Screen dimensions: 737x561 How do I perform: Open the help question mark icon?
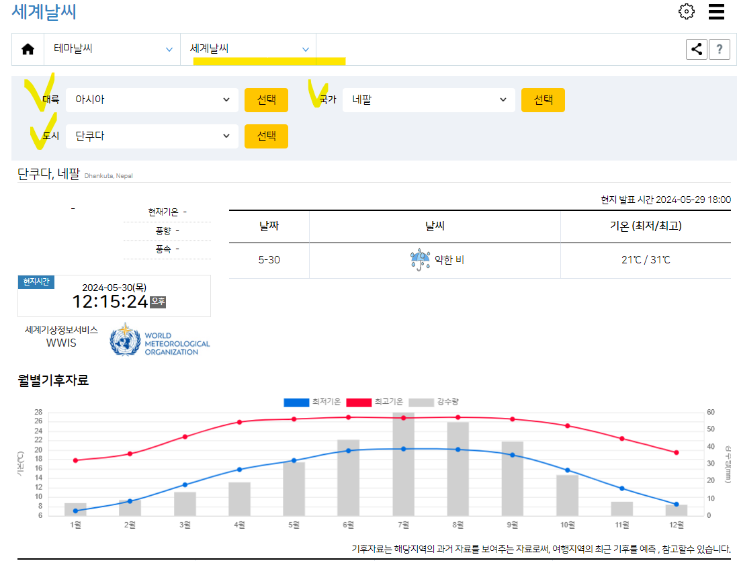click(x=720, y=48)
